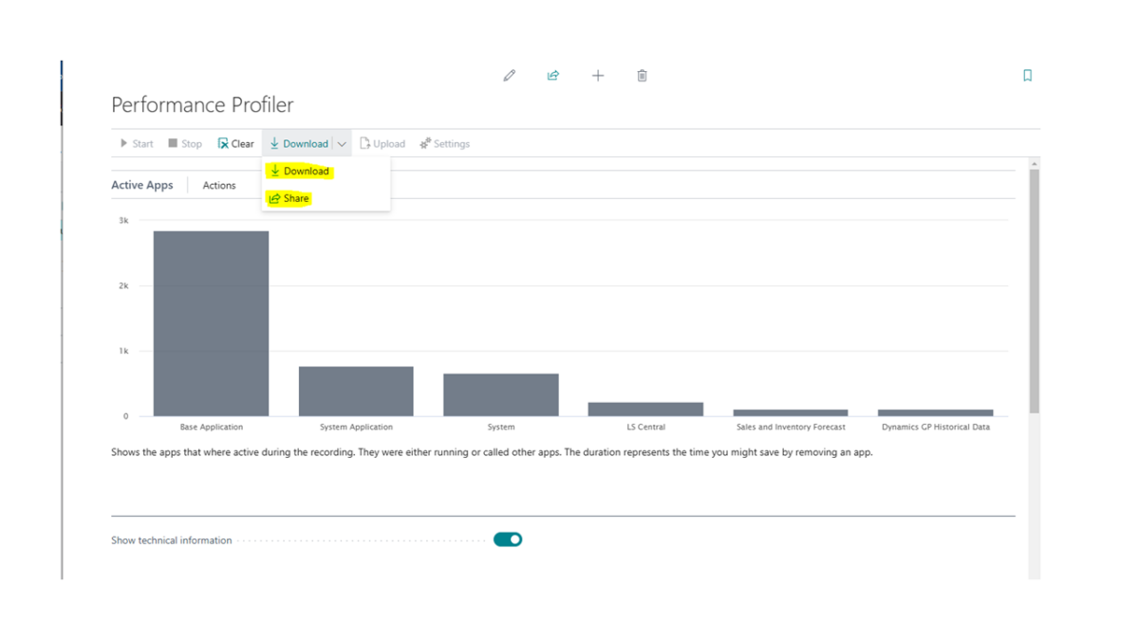Click the New (+) icon at the top

click(x=598, y=75)
